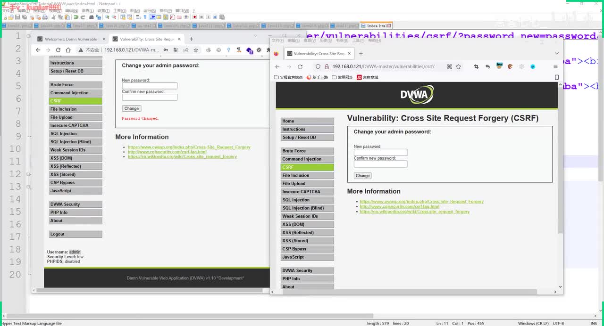Viewport: 604px width, 326px height.
Task: Go back in Chrome window
Action: tap(38, 50)
